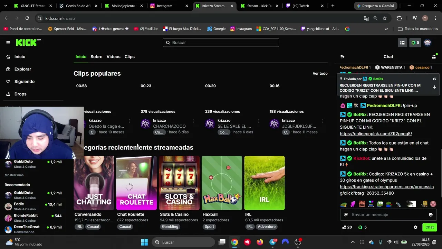Open the user profile avatar in Kick header

[x=427, y=43]
